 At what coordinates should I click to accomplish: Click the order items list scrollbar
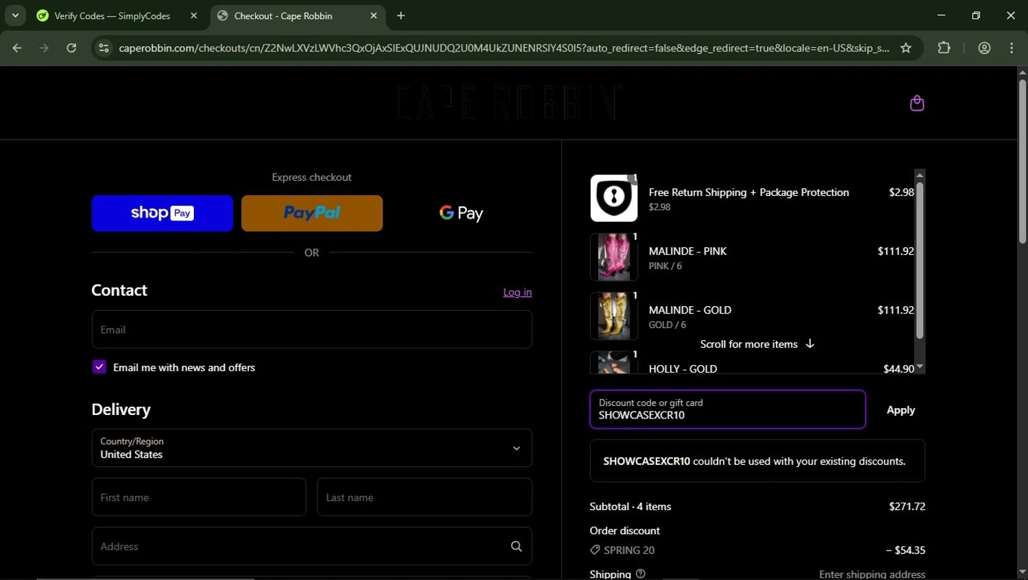tap(920, 260)
